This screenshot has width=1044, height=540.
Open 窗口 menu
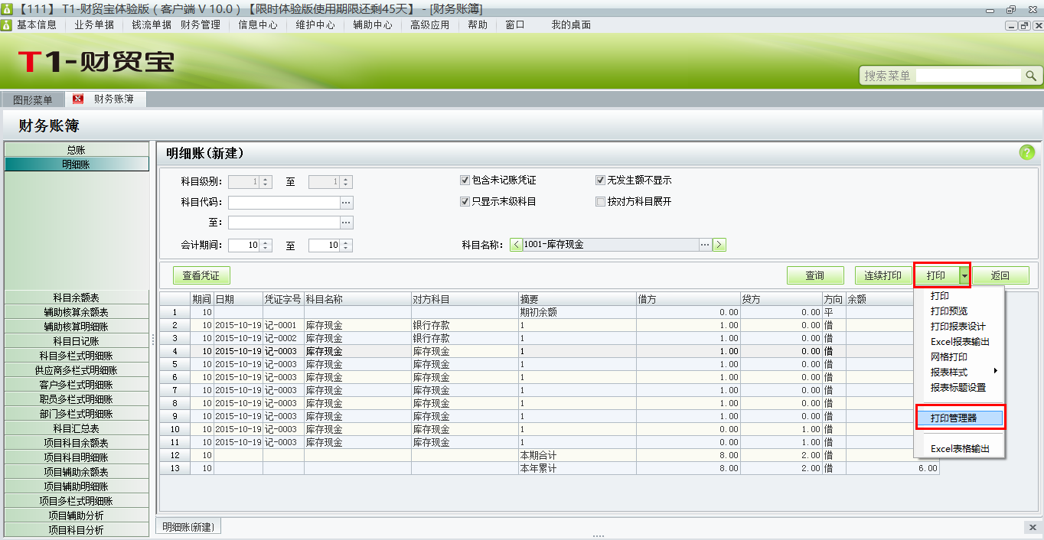515,24
